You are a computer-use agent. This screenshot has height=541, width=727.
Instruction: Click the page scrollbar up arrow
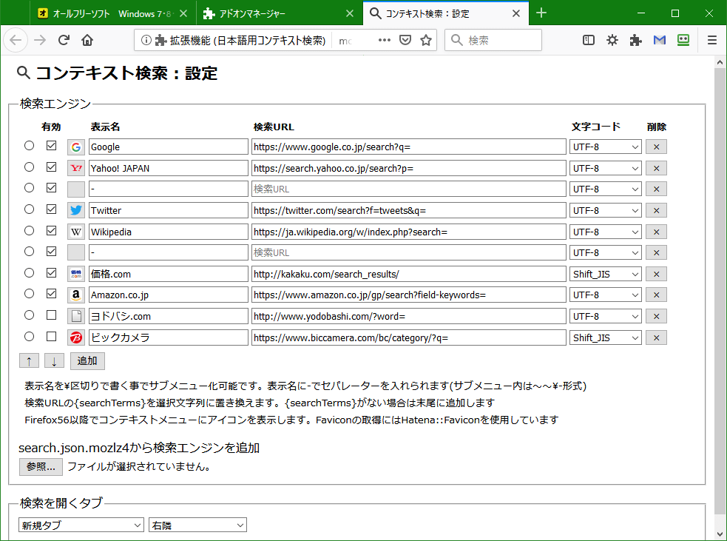(x=720, y=62)
